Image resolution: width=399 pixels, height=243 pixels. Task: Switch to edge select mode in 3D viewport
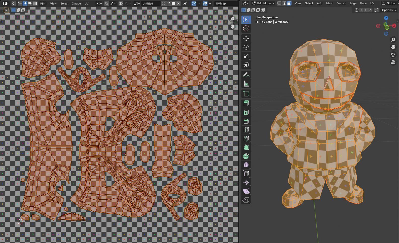(x=284, y=3)
